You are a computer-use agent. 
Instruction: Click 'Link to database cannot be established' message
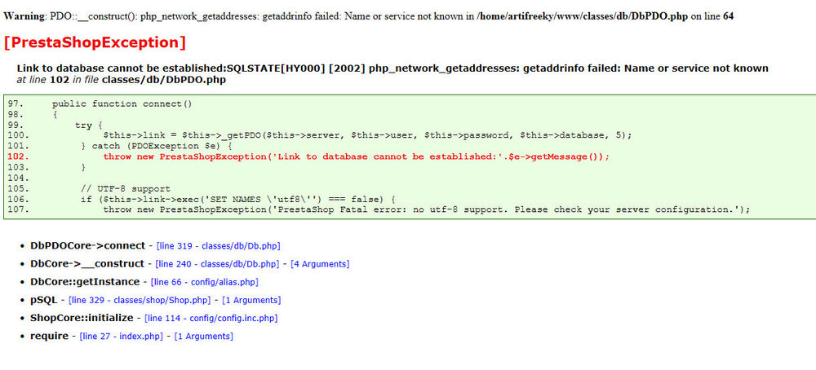pyautogui.click(x=392, y=68)
